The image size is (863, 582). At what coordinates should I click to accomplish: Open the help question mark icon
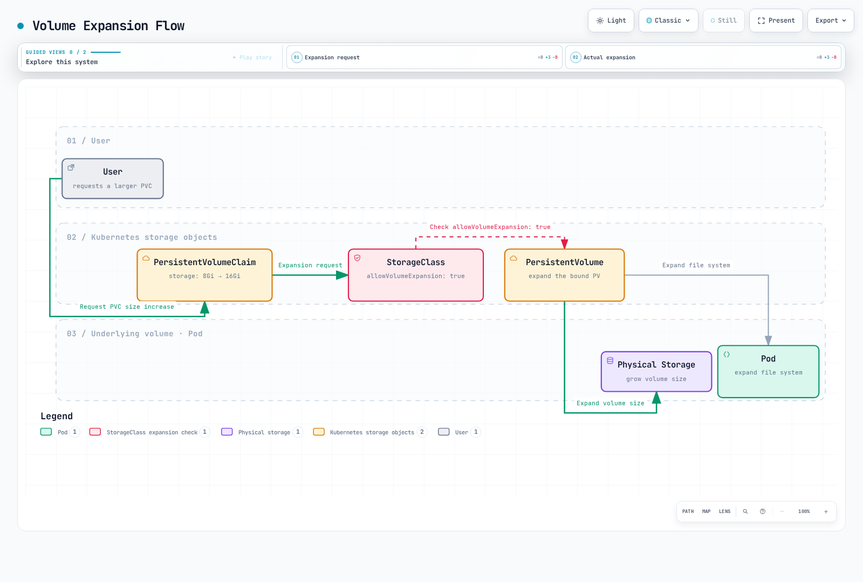tap(763, 511)
